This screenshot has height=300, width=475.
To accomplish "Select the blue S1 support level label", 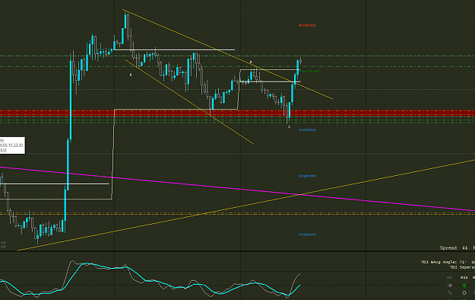I will 307,130.
